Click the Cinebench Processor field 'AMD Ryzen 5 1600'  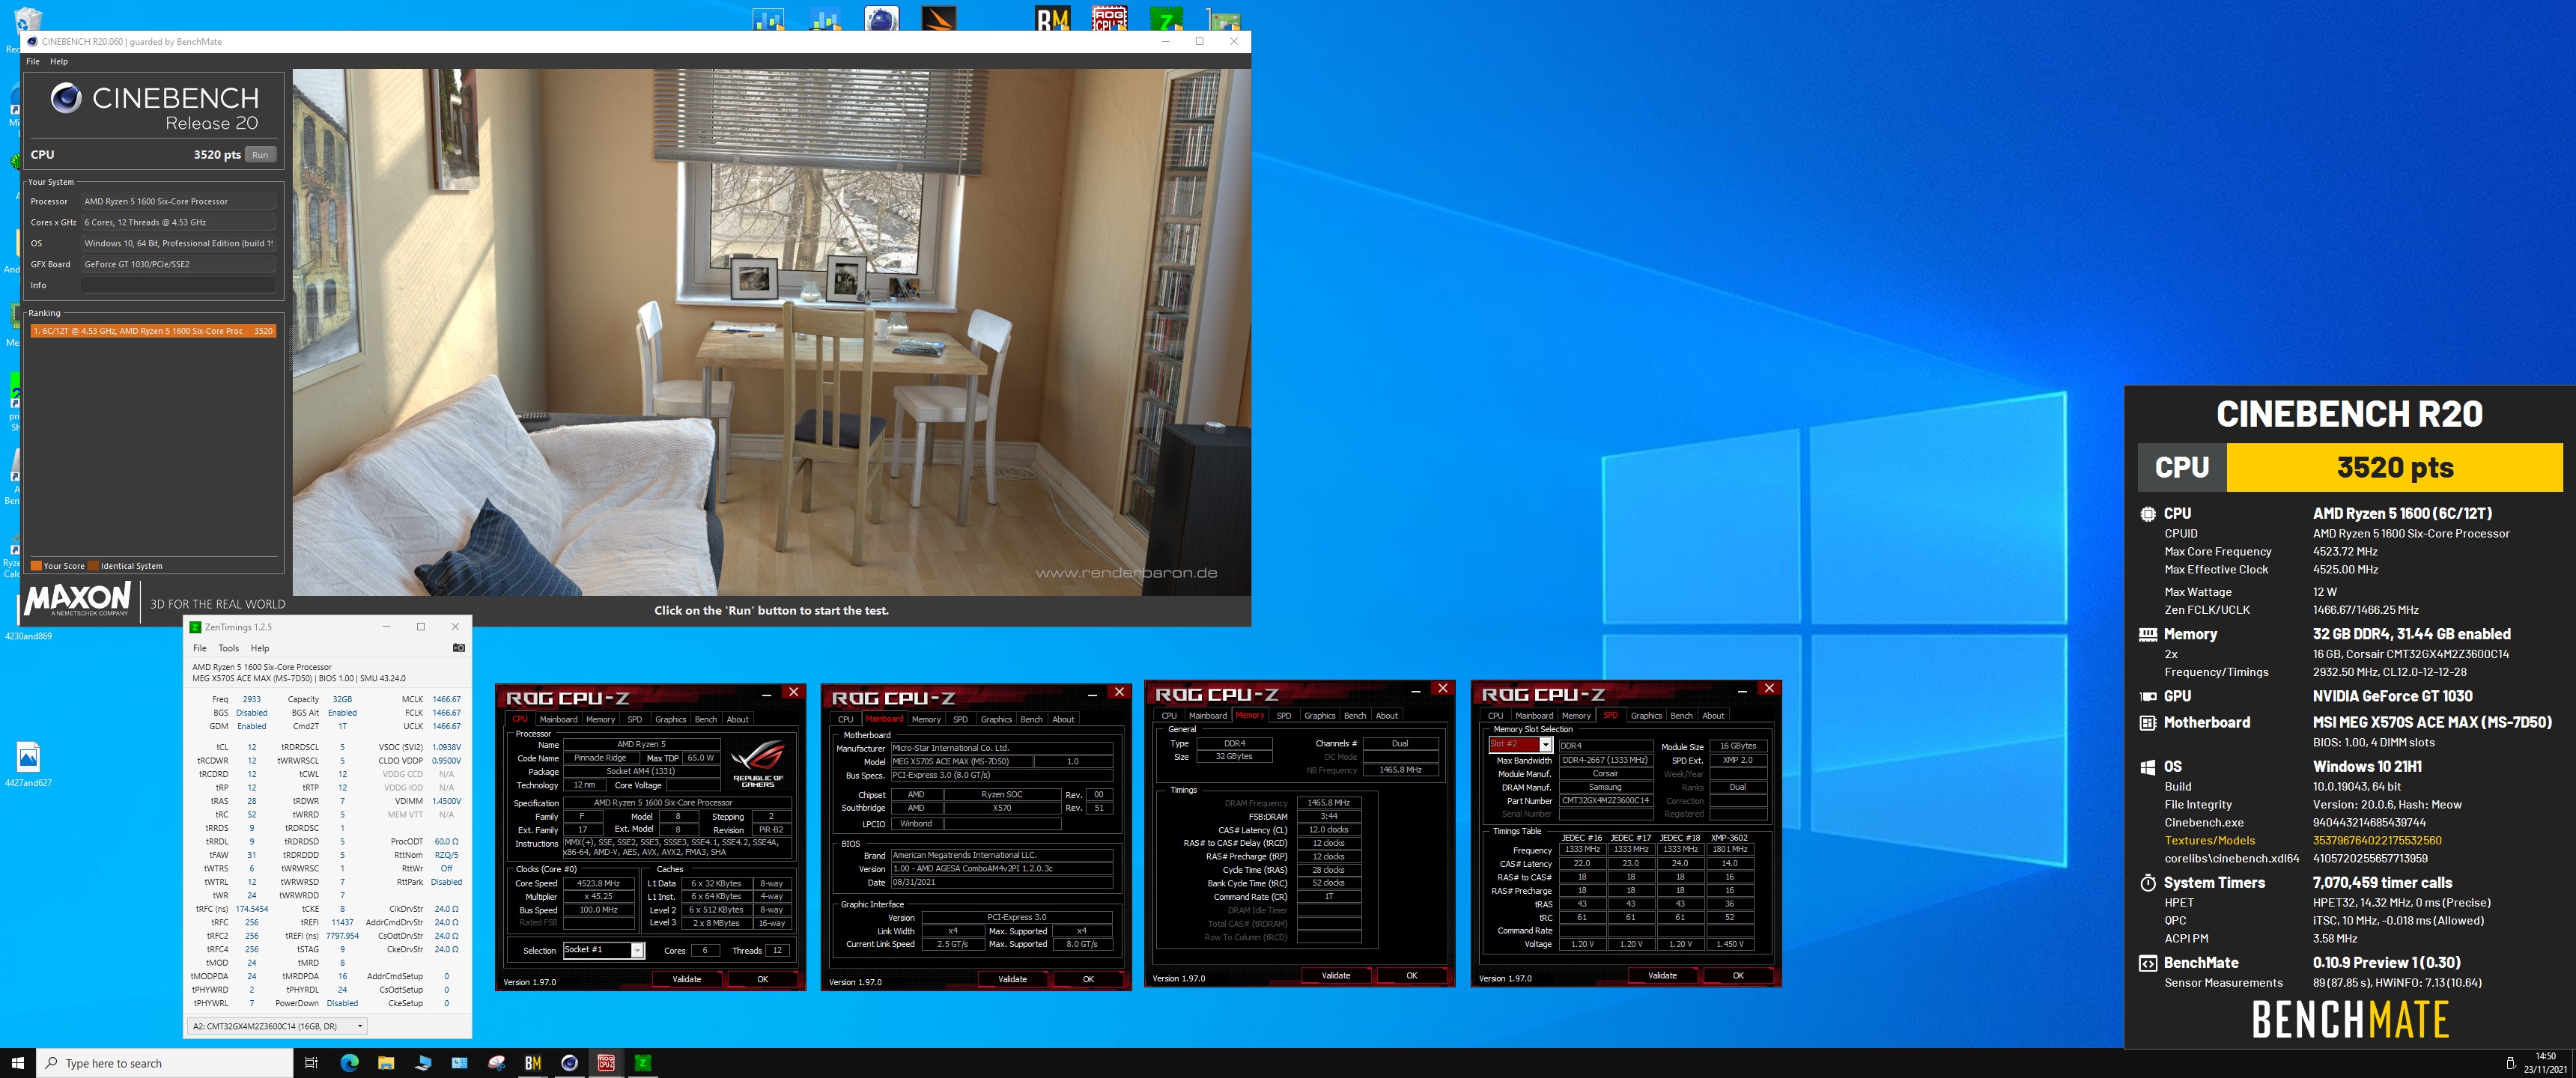(178, 201)
